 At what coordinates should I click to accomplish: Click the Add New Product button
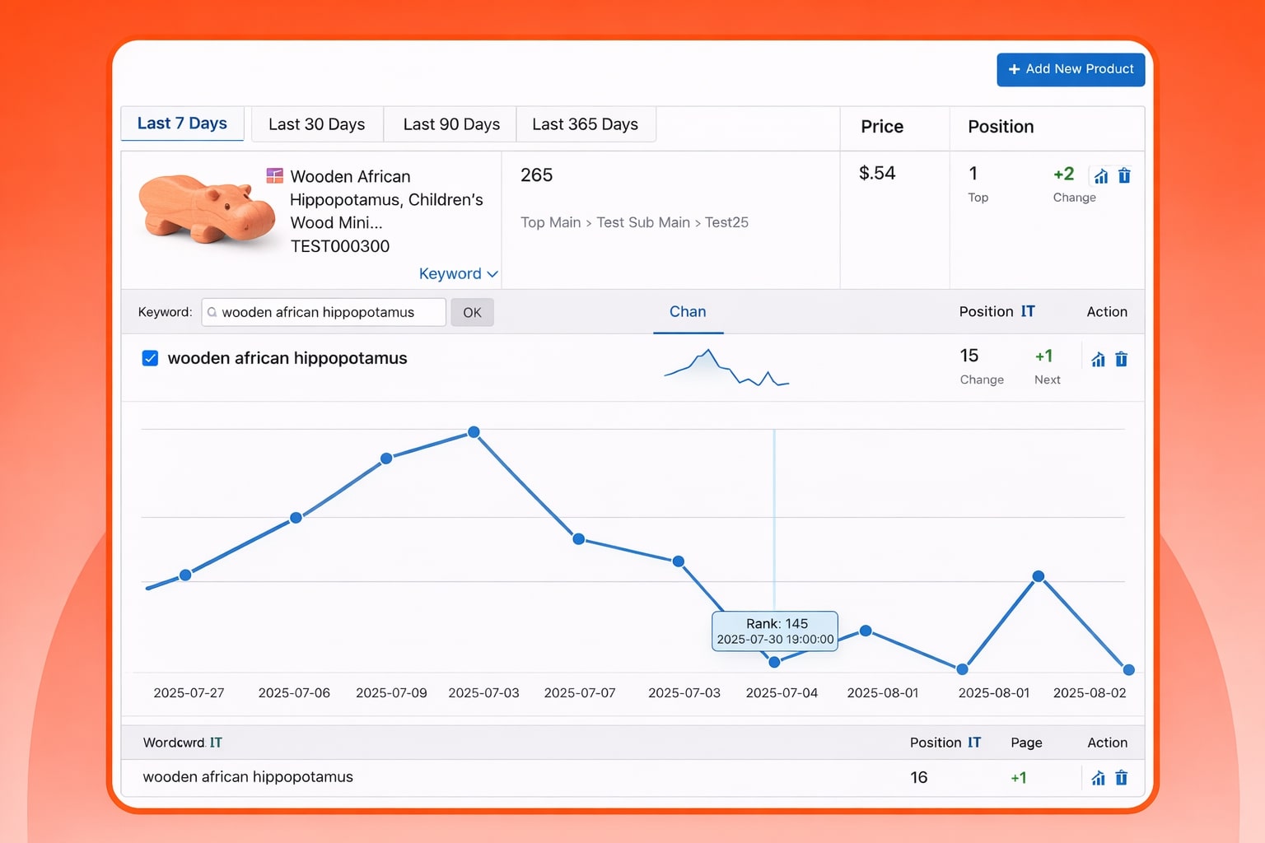(x=1071, y=69)
